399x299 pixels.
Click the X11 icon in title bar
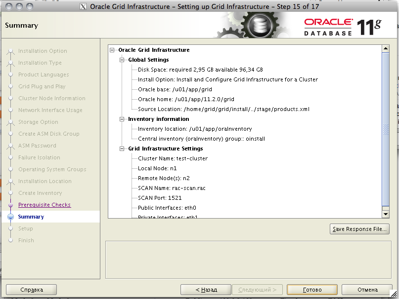[x=83, y=7]
